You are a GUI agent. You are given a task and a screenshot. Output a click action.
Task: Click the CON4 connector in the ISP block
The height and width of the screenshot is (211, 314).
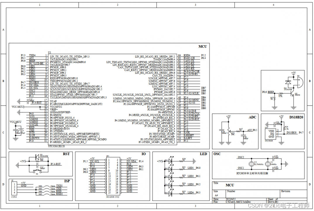[x=14, y=188]
